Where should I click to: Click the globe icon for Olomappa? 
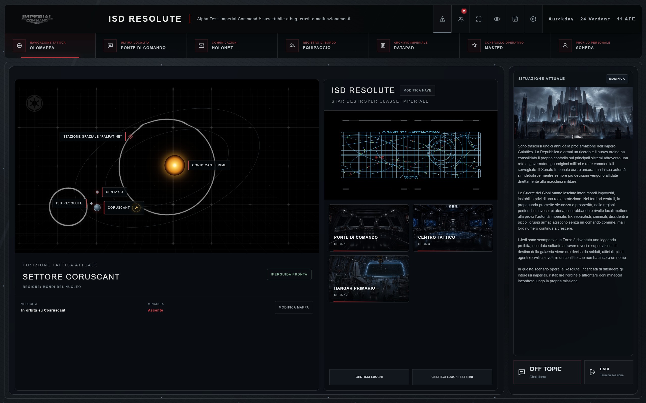click(x=19, y=46)
